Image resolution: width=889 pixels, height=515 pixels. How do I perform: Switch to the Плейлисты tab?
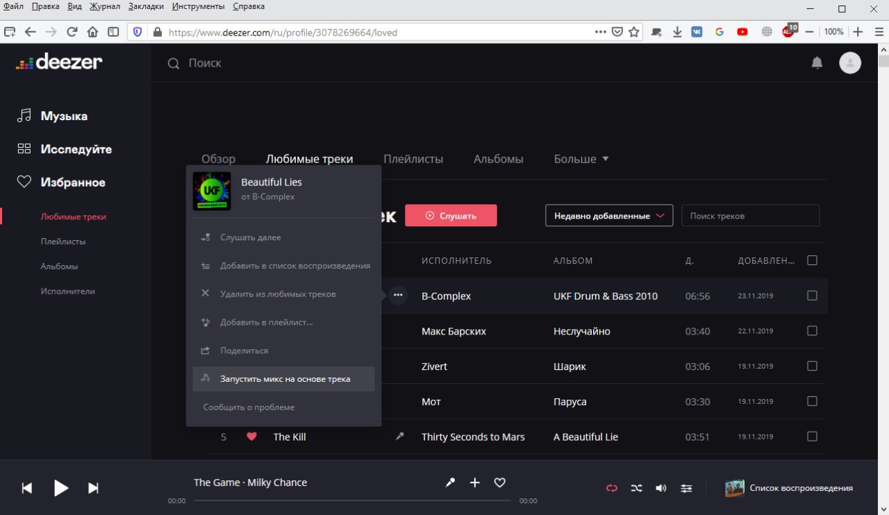(413, 159)
